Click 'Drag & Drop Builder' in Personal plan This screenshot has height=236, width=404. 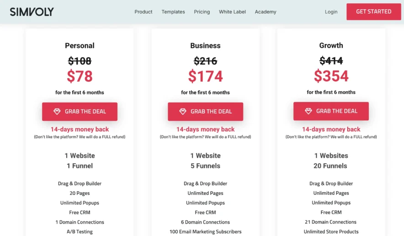[x=80, y=183]
